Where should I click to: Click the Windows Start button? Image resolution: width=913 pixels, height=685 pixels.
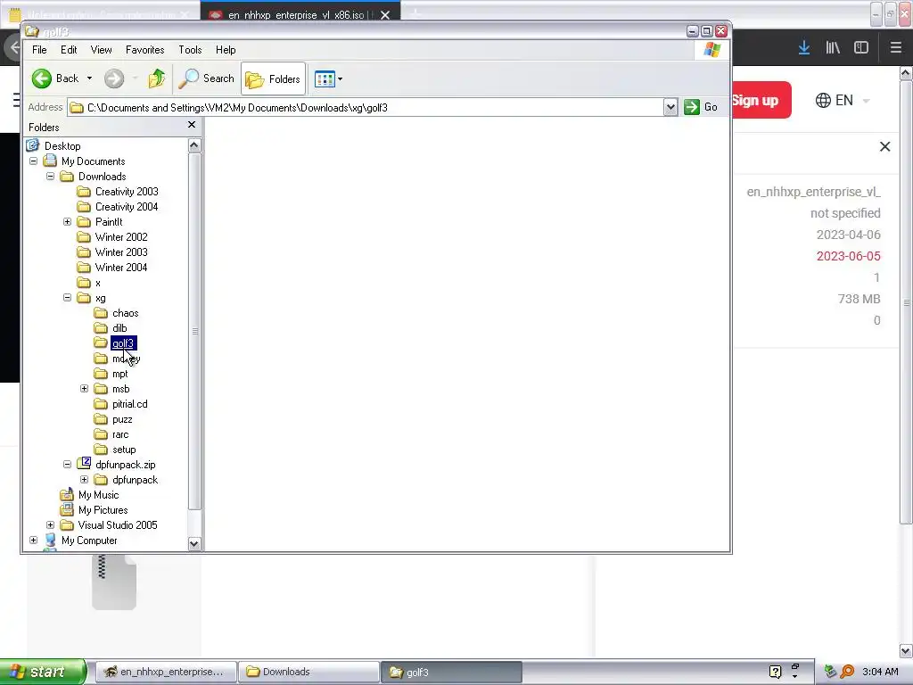pyautogui.click(x=43, y=672)
